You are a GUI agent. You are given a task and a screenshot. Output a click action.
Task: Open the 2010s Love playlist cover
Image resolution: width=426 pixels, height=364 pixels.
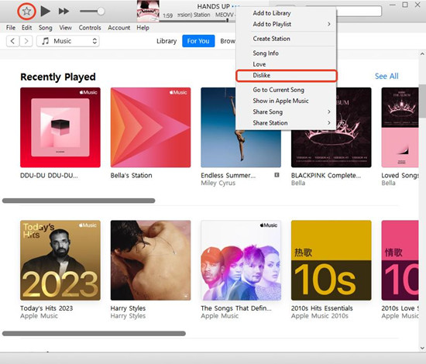click(x=400, y=260)
